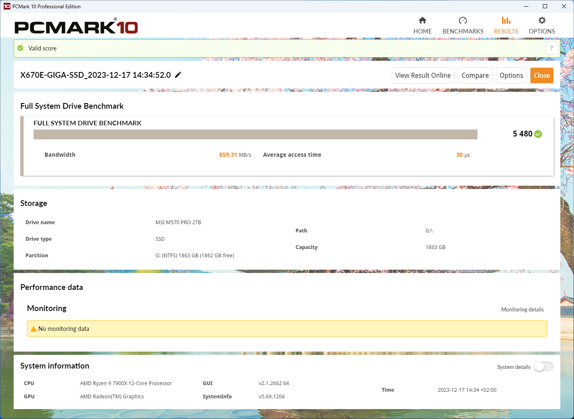This screenshot has height=419, width=574.
Task: Click the drive type value SSD
Action: pyautogui.click(x=160, y=239)
